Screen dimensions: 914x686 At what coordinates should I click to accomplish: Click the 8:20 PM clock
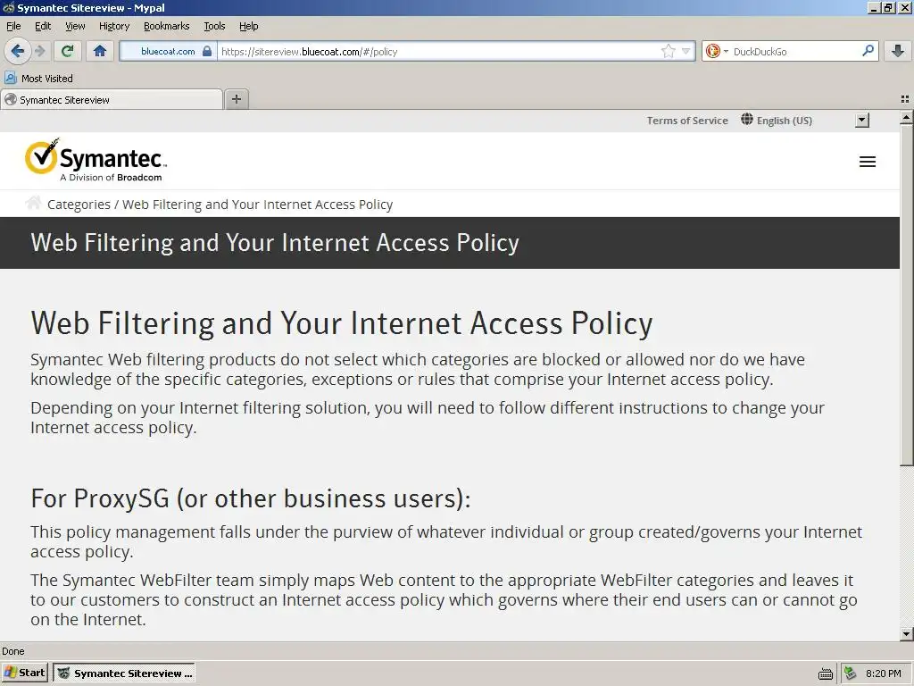tap(884, 673)
